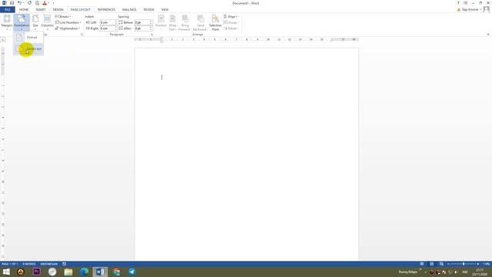Open Adobe Premiere from taskbar
Screen dimensions: 492x277
click(x=37, y=272)
